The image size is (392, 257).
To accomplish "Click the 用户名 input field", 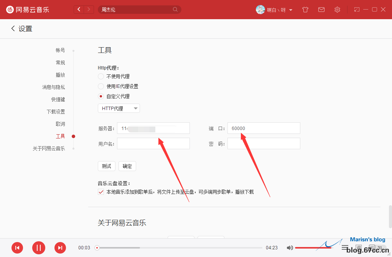I will [153, 143].
